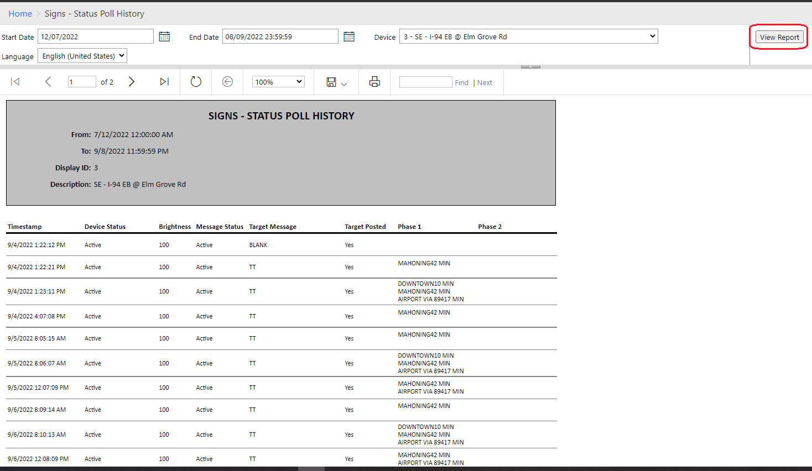Jump to last report page

tap(164, 82)
